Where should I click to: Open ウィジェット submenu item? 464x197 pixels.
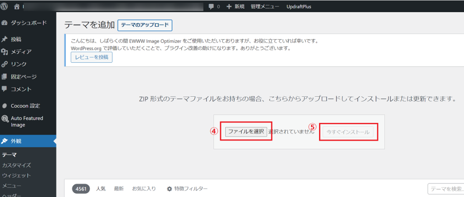tap(16, 175)
